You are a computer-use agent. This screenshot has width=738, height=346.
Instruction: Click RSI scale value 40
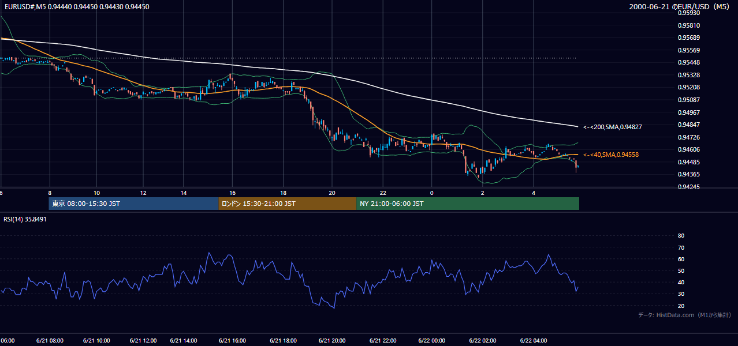[x=681, y=282]
